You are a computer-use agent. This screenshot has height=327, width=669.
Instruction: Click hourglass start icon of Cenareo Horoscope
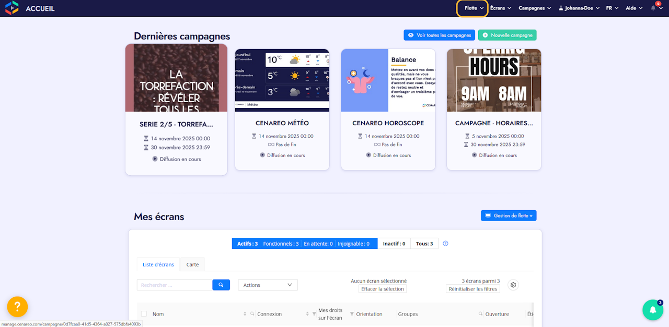tap(360, 136)
